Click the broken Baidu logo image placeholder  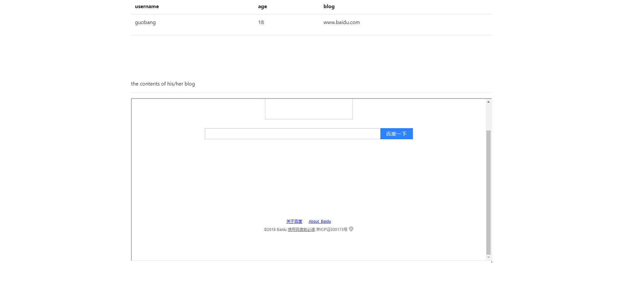click(x=309, y=109)
